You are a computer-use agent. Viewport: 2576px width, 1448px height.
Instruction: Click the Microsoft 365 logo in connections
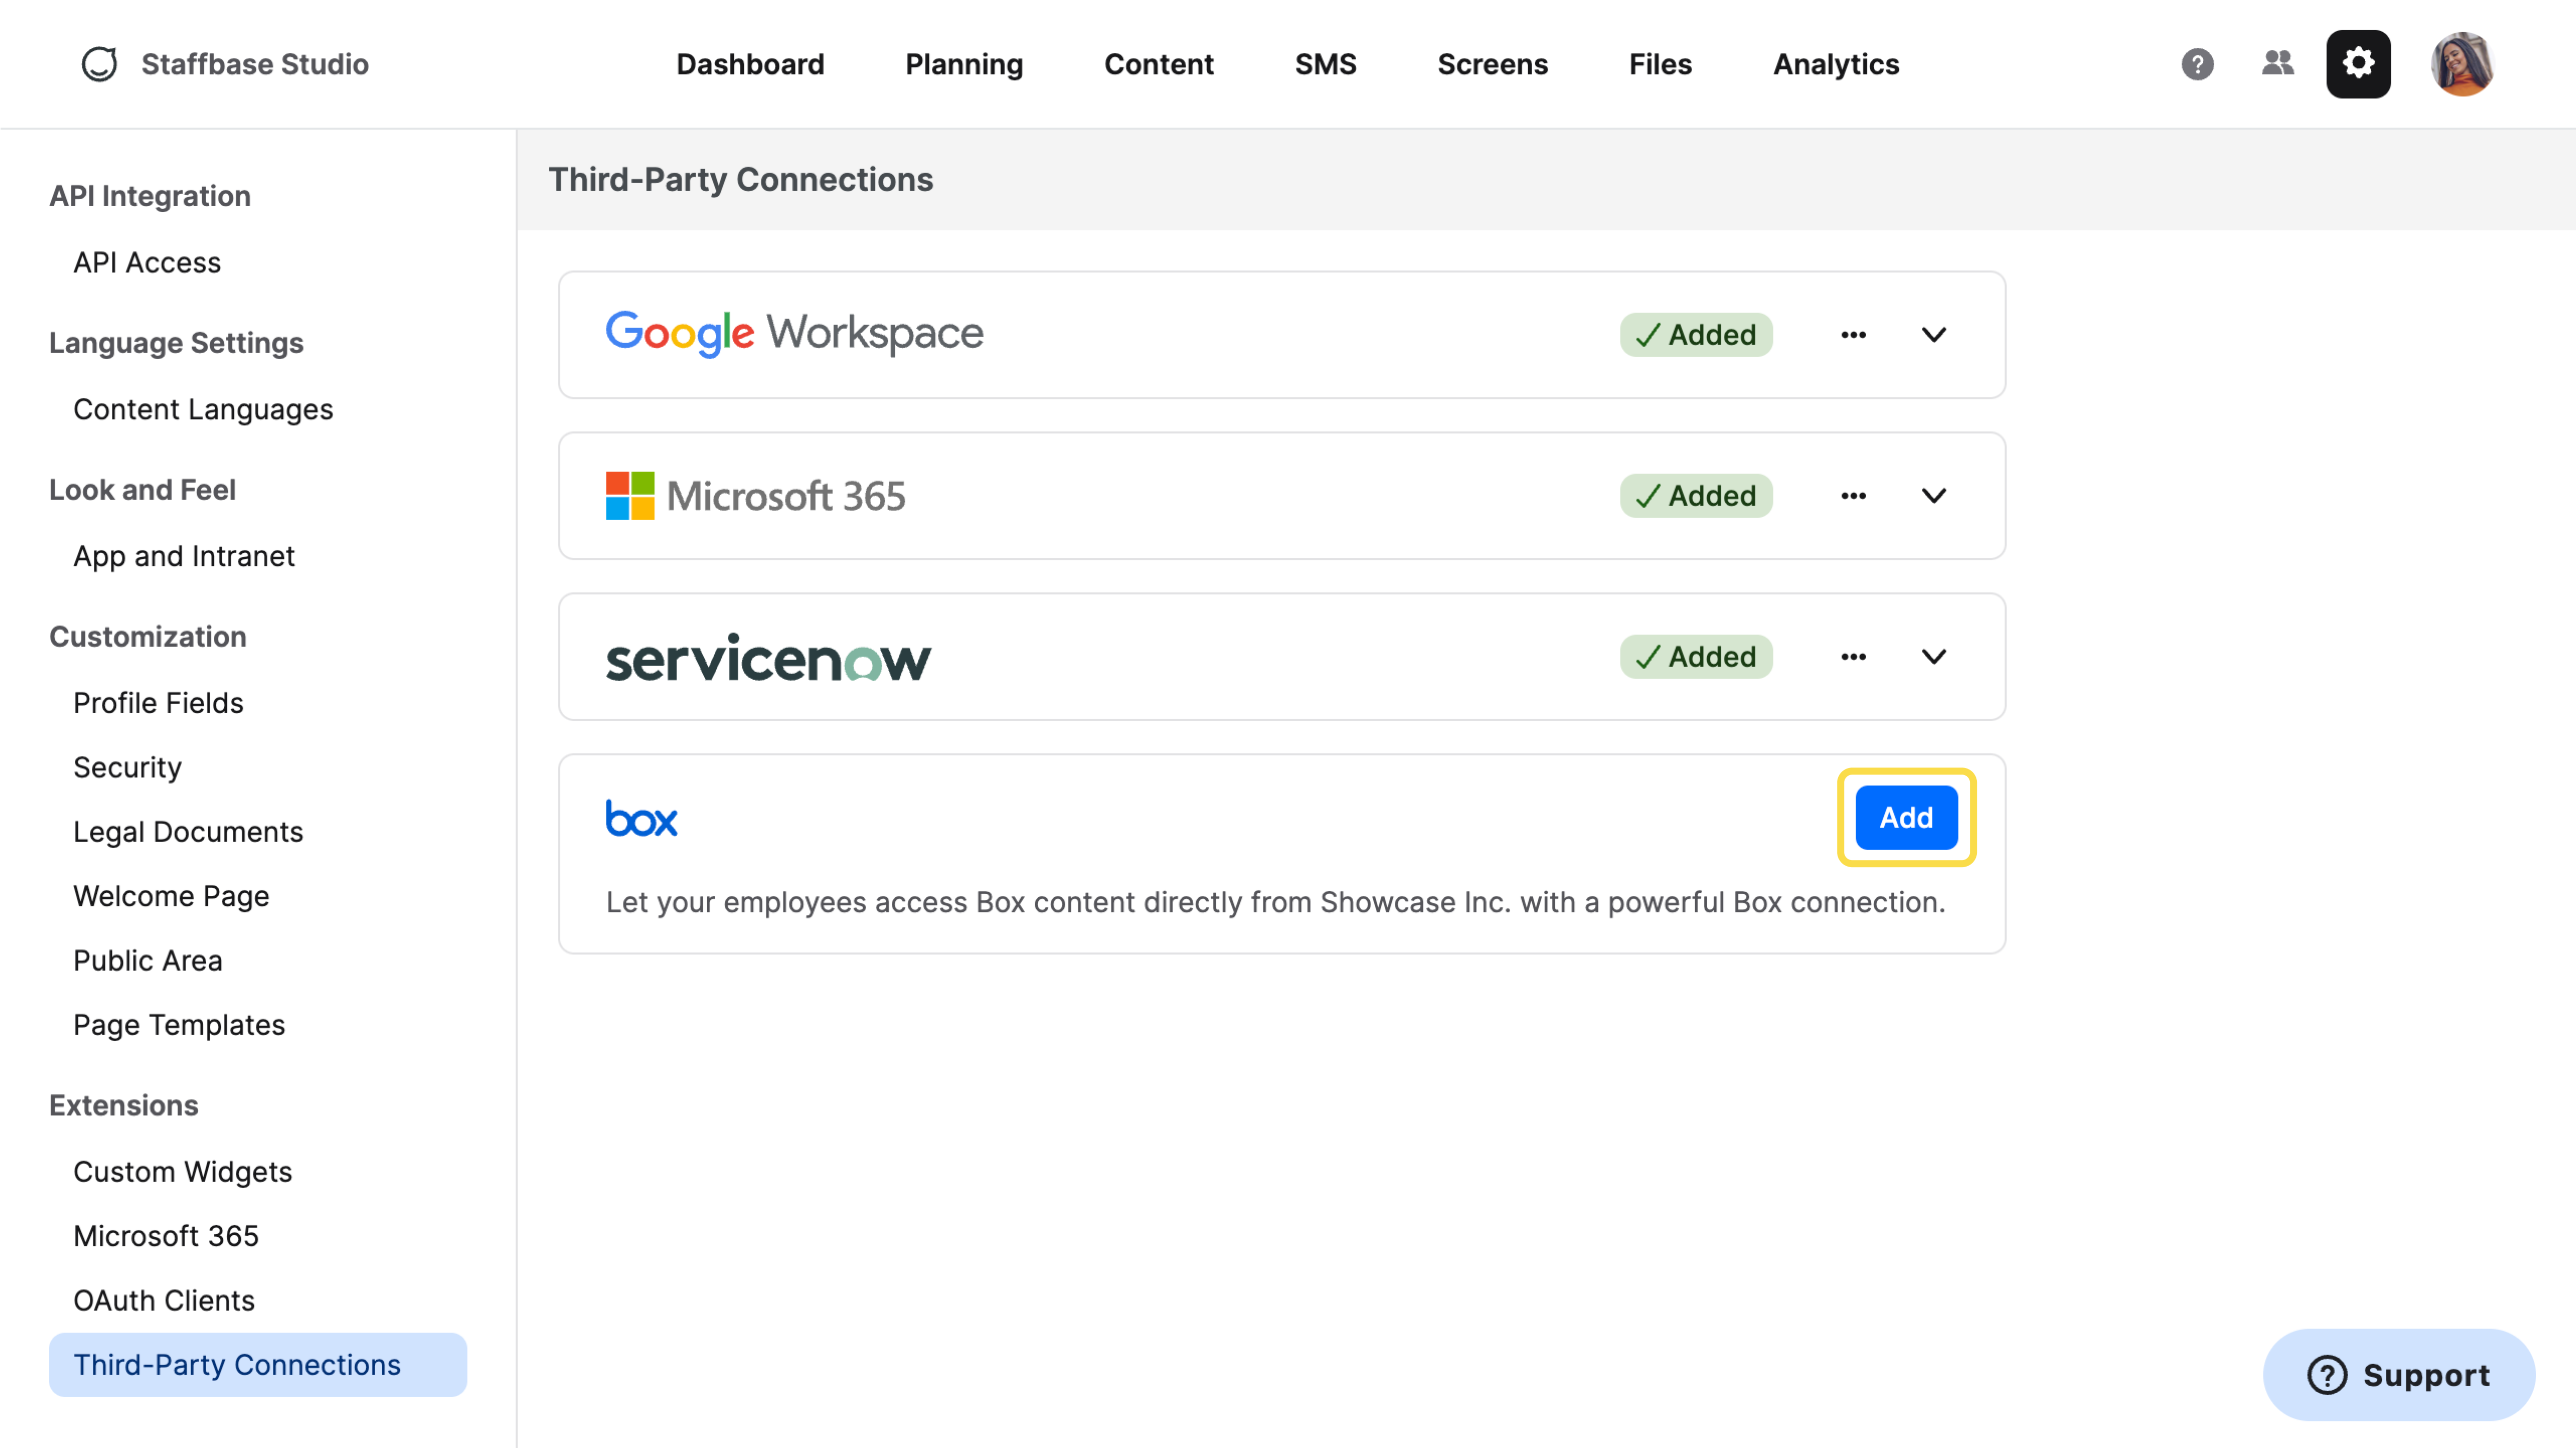pos(756,496)
